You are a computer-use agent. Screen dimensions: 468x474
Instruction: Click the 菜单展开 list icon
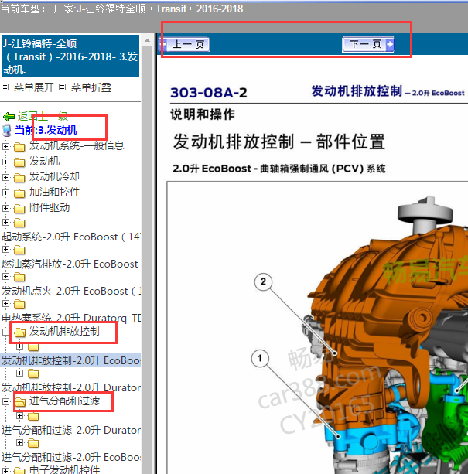(5, 87)
